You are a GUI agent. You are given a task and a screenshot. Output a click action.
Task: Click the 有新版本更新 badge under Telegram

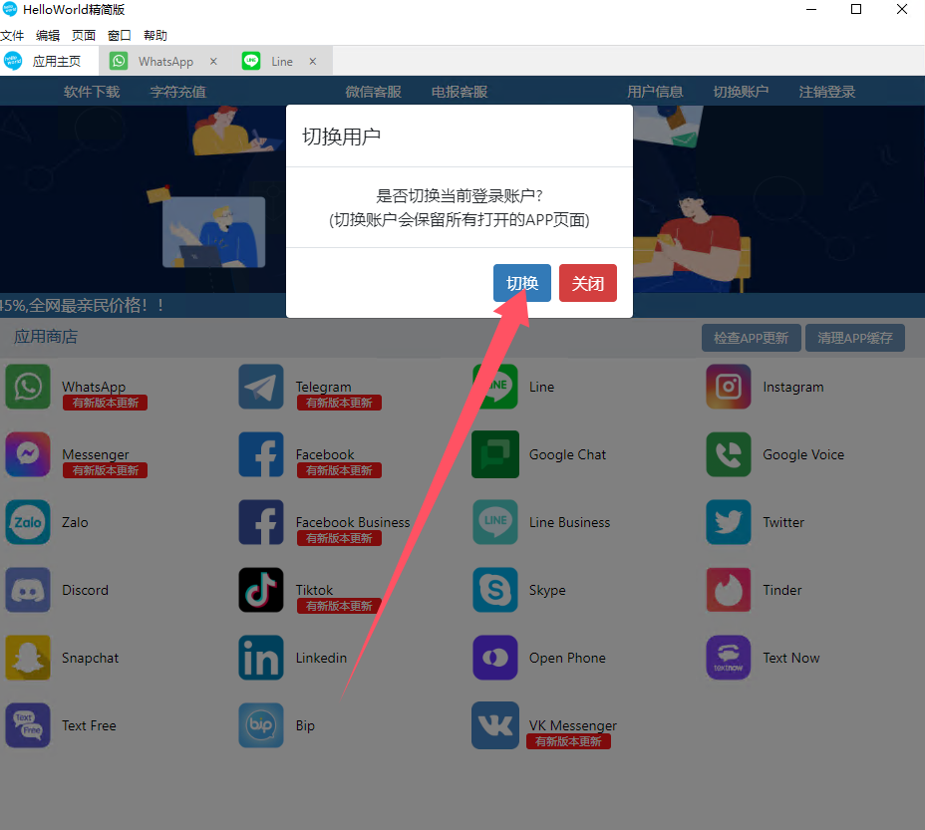[339, 403]
